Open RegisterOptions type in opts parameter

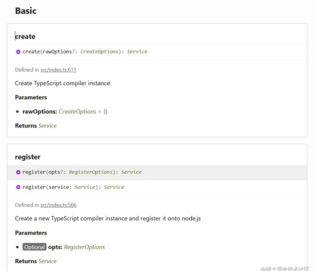pos(84,247)
